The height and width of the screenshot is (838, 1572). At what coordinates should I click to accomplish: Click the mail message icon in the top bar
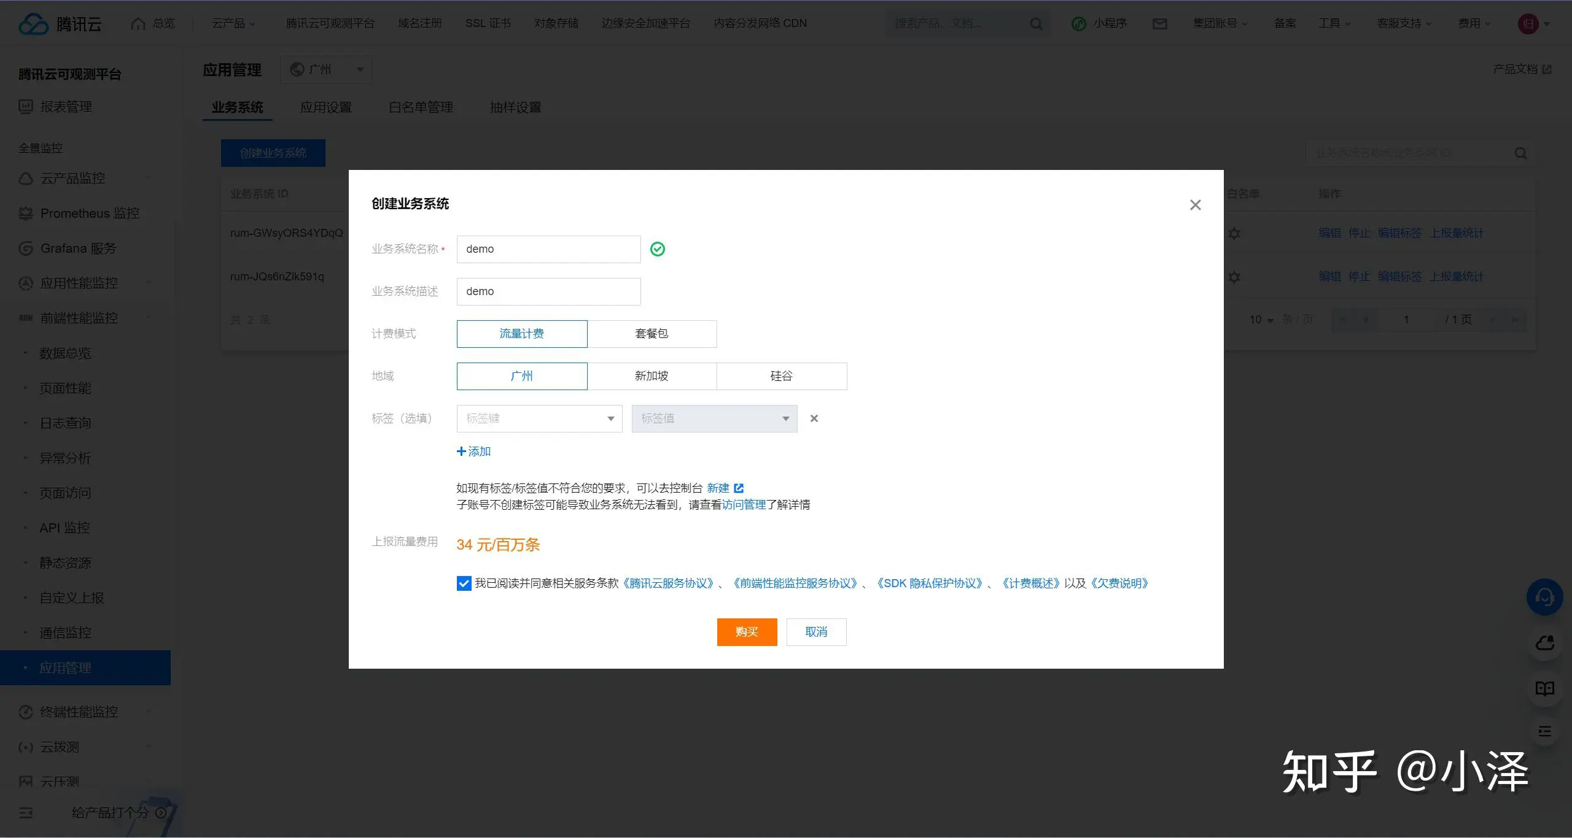pos(1159,24)
